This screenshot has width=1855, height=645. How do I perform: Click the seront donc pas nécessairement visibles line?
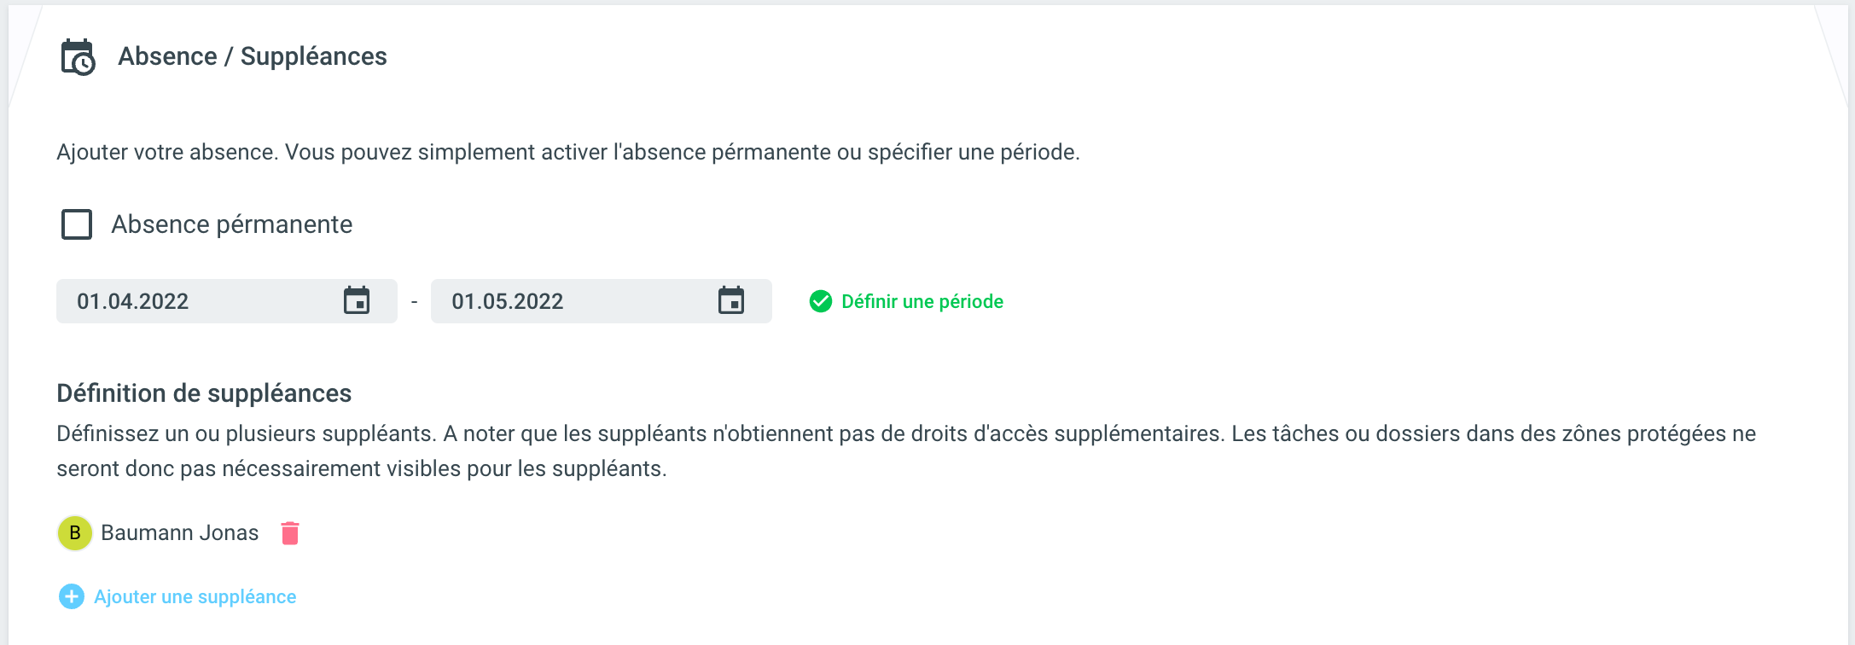[x=361, y=468]
